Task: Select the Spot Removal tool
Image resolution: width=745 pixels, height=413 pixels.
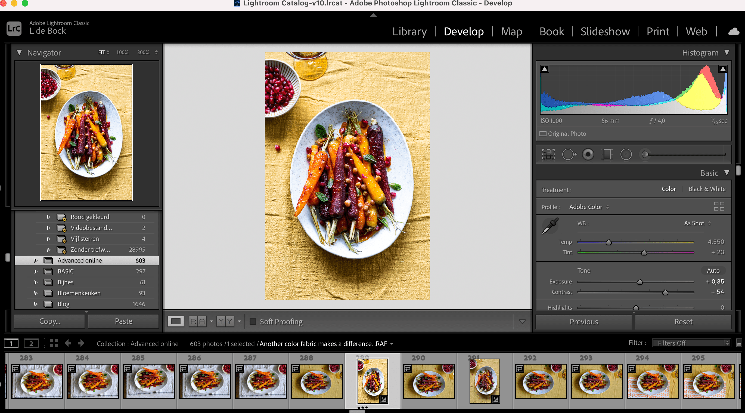Action: (x=569, y=154)
